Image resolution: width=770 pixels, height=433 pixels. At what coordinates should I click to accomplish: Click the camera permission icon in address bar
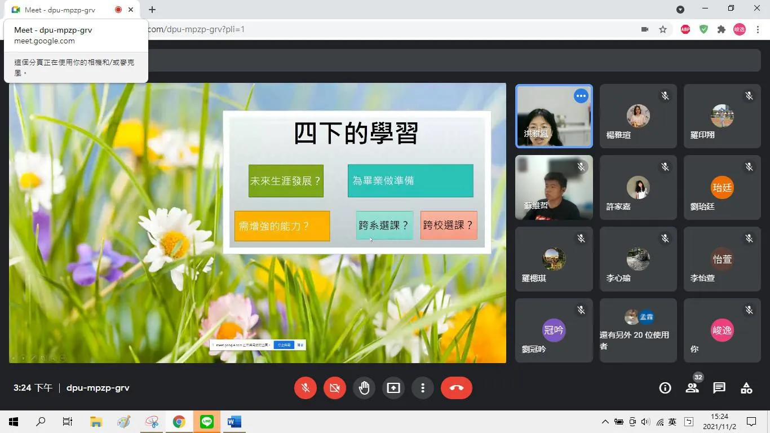point(645,29)
